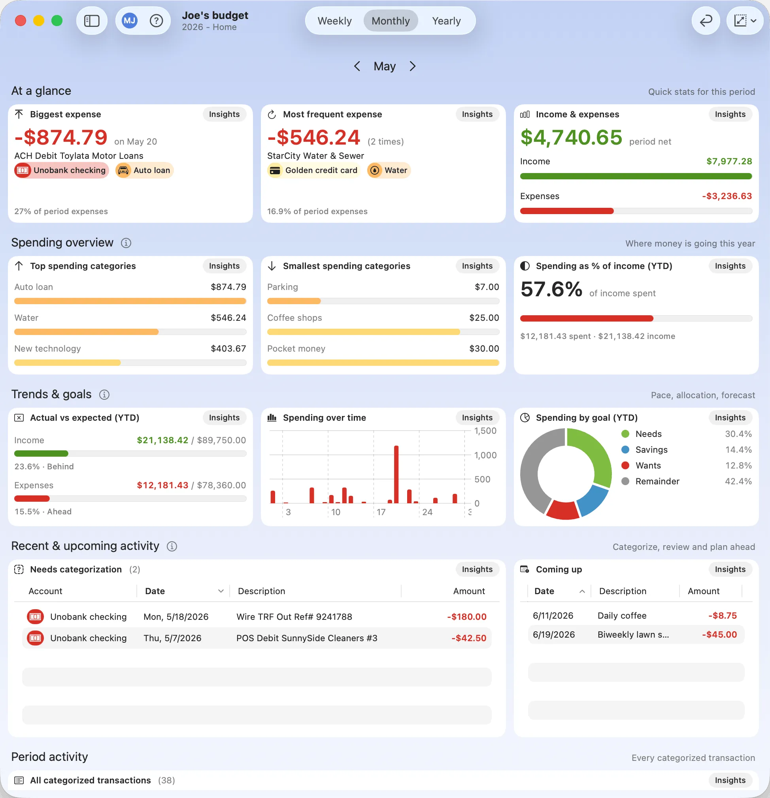Click the Coming up calendar icon
770x798 pixels.
coord(525,570)
